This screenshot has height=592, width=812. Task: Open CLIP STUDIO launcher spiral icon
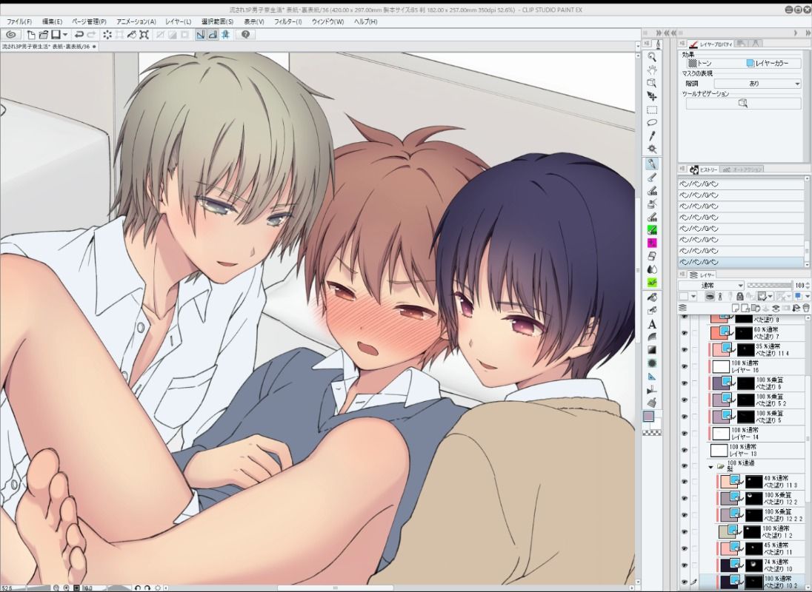pyautogui.click(x=10, y=35)
